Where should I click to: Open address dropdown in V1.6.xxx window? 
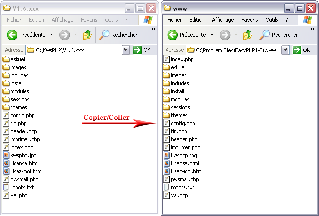click(x=126, y=50)
